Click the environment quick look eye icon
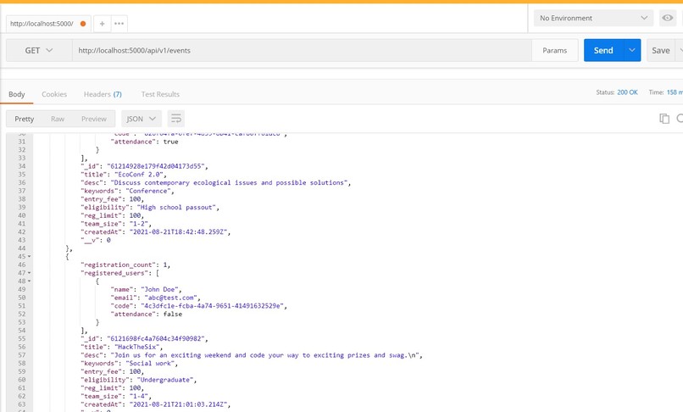The width and height of the screenshot is (683, 412). click(x=667, y=18)
